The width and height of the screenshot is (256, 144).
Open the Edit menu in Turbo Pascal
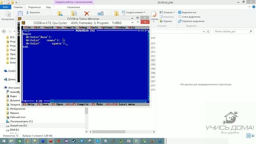pos(37,28)
